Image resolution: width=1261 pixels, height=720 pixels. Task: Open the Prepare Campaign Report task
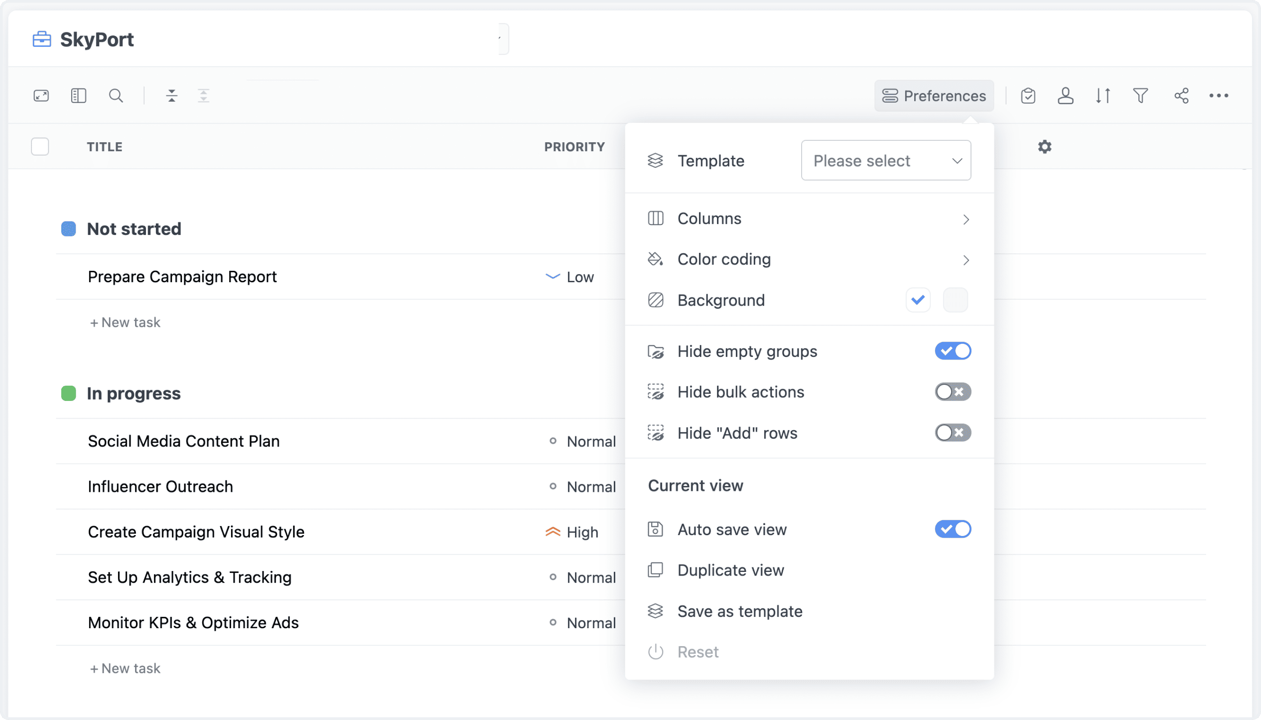click(182, 276)
